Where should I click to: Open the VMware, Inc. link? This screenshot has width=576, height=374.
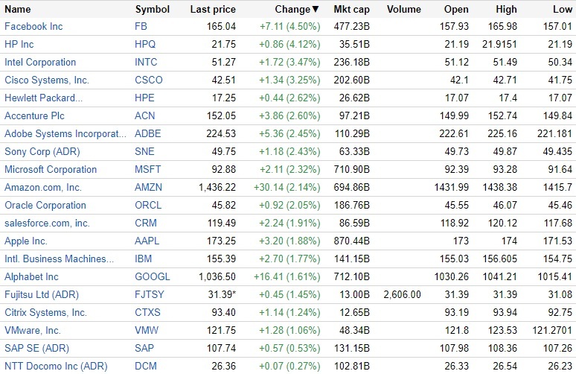(33, 330)
